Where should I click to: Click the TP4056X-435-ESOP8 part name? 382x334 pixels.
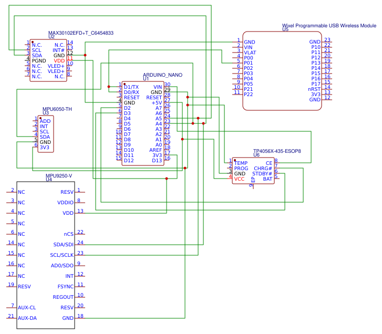[277, 151]
